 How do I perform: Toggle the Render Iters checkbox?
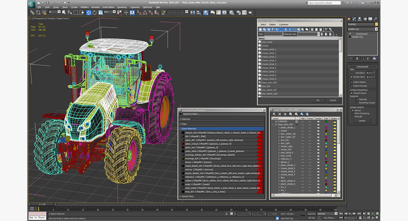click(x=351, y=77)
